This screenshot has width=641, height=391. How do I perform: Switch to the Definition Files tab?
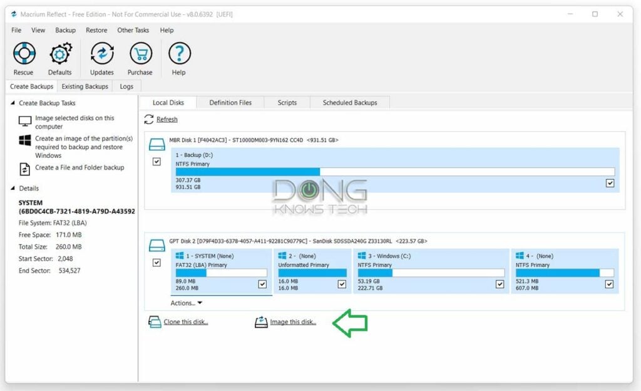coord(230,103)
